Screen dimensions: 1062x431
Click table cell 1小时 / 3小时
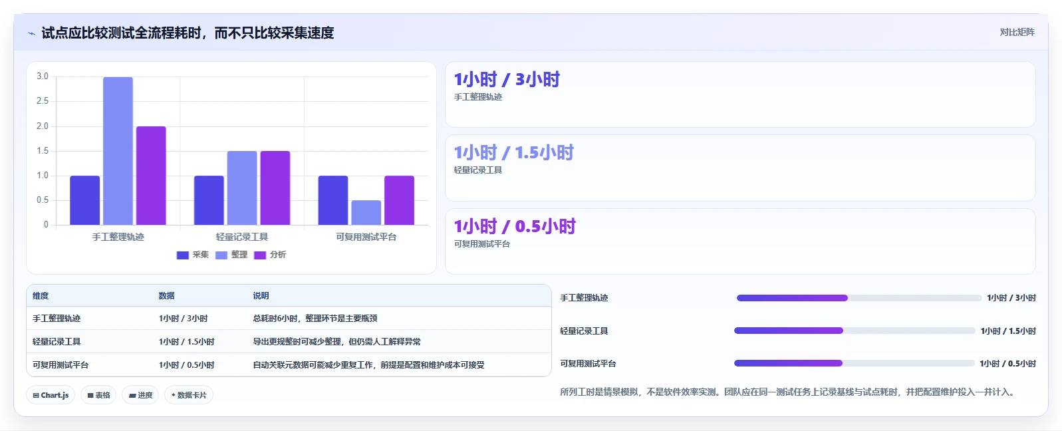click(x=184, y=319)
